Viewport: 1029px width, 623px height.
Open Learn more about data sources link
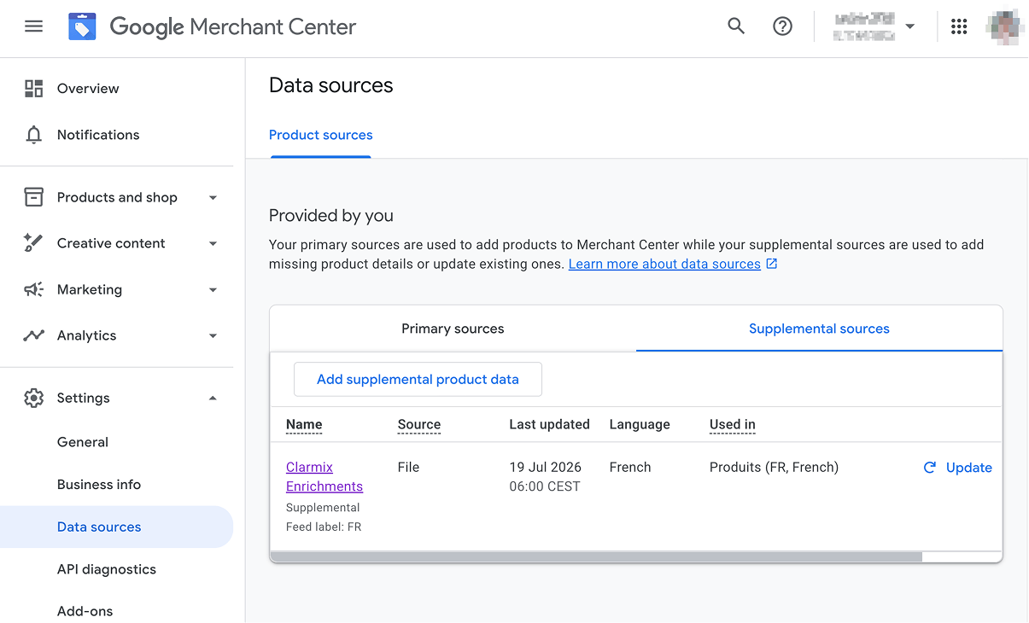coord(664,264)
